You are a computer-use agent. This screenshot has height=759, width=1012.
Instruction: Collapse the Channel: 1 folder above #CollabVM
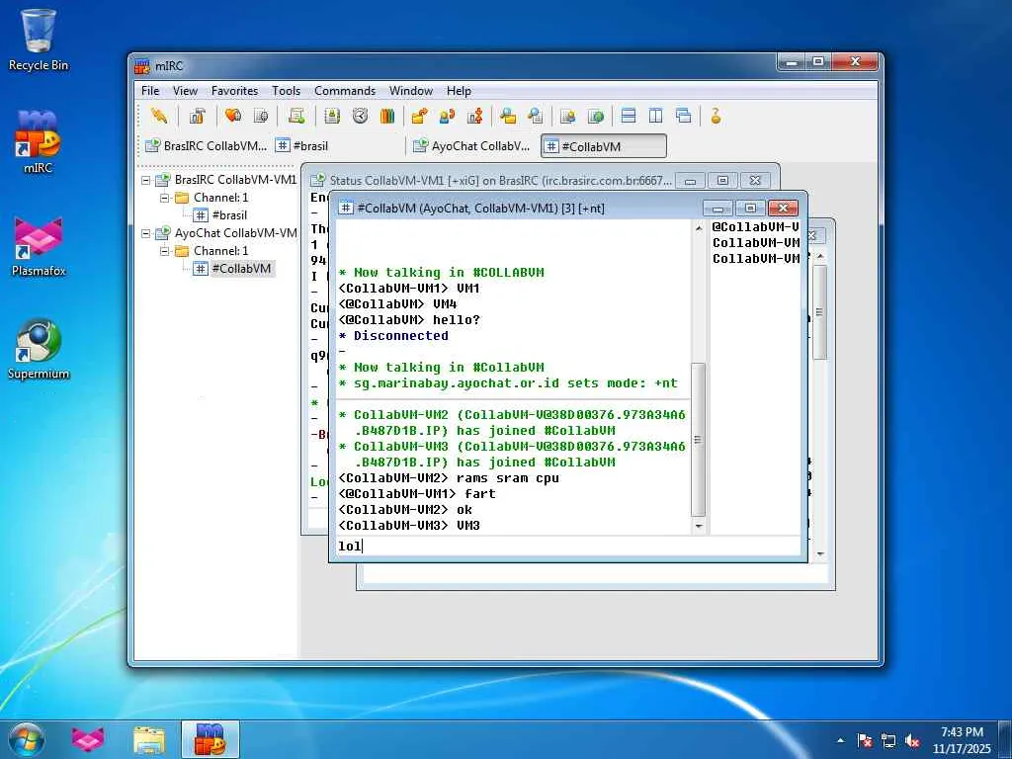pyautogui.click(x=165, y=250)
